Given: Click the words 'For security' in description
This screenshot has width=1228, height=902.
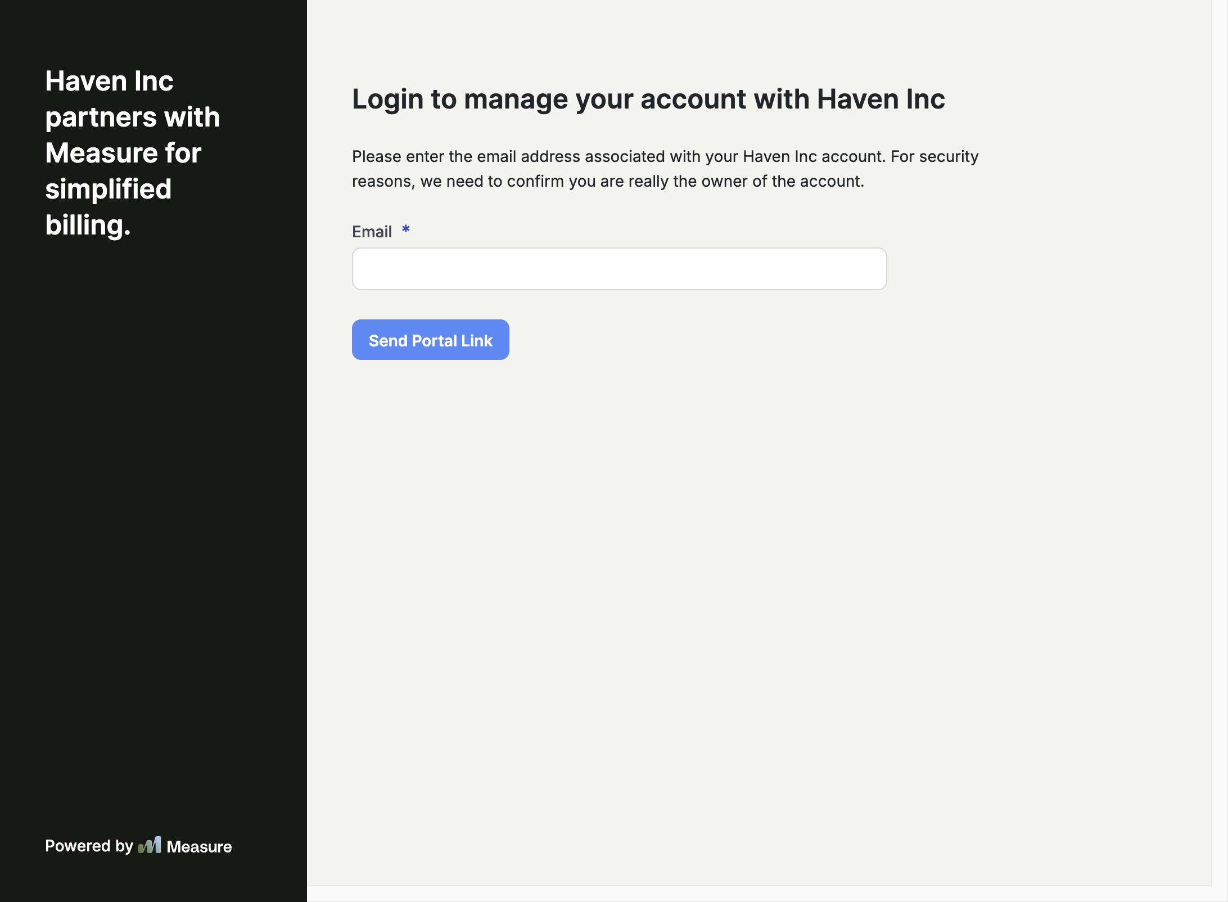Looking at the screenshot, I should (934, 156).
